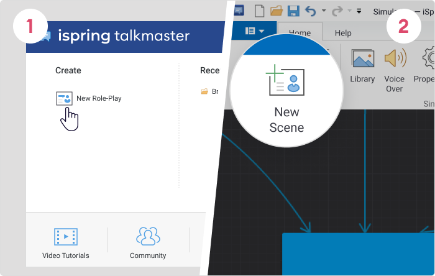The width and height of the screenshot is (435, 276).
Task: Click the Create heading text
Action: click(x=68, y=70)
